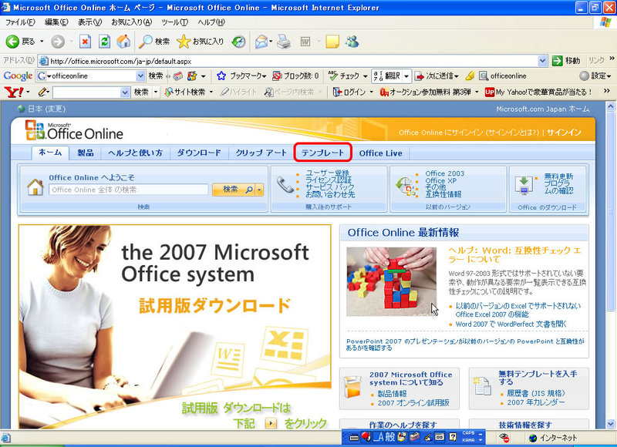Screen dimensions: 617x447
Task: Open the お気に入り(A) menu
Action: coord(131,22)
